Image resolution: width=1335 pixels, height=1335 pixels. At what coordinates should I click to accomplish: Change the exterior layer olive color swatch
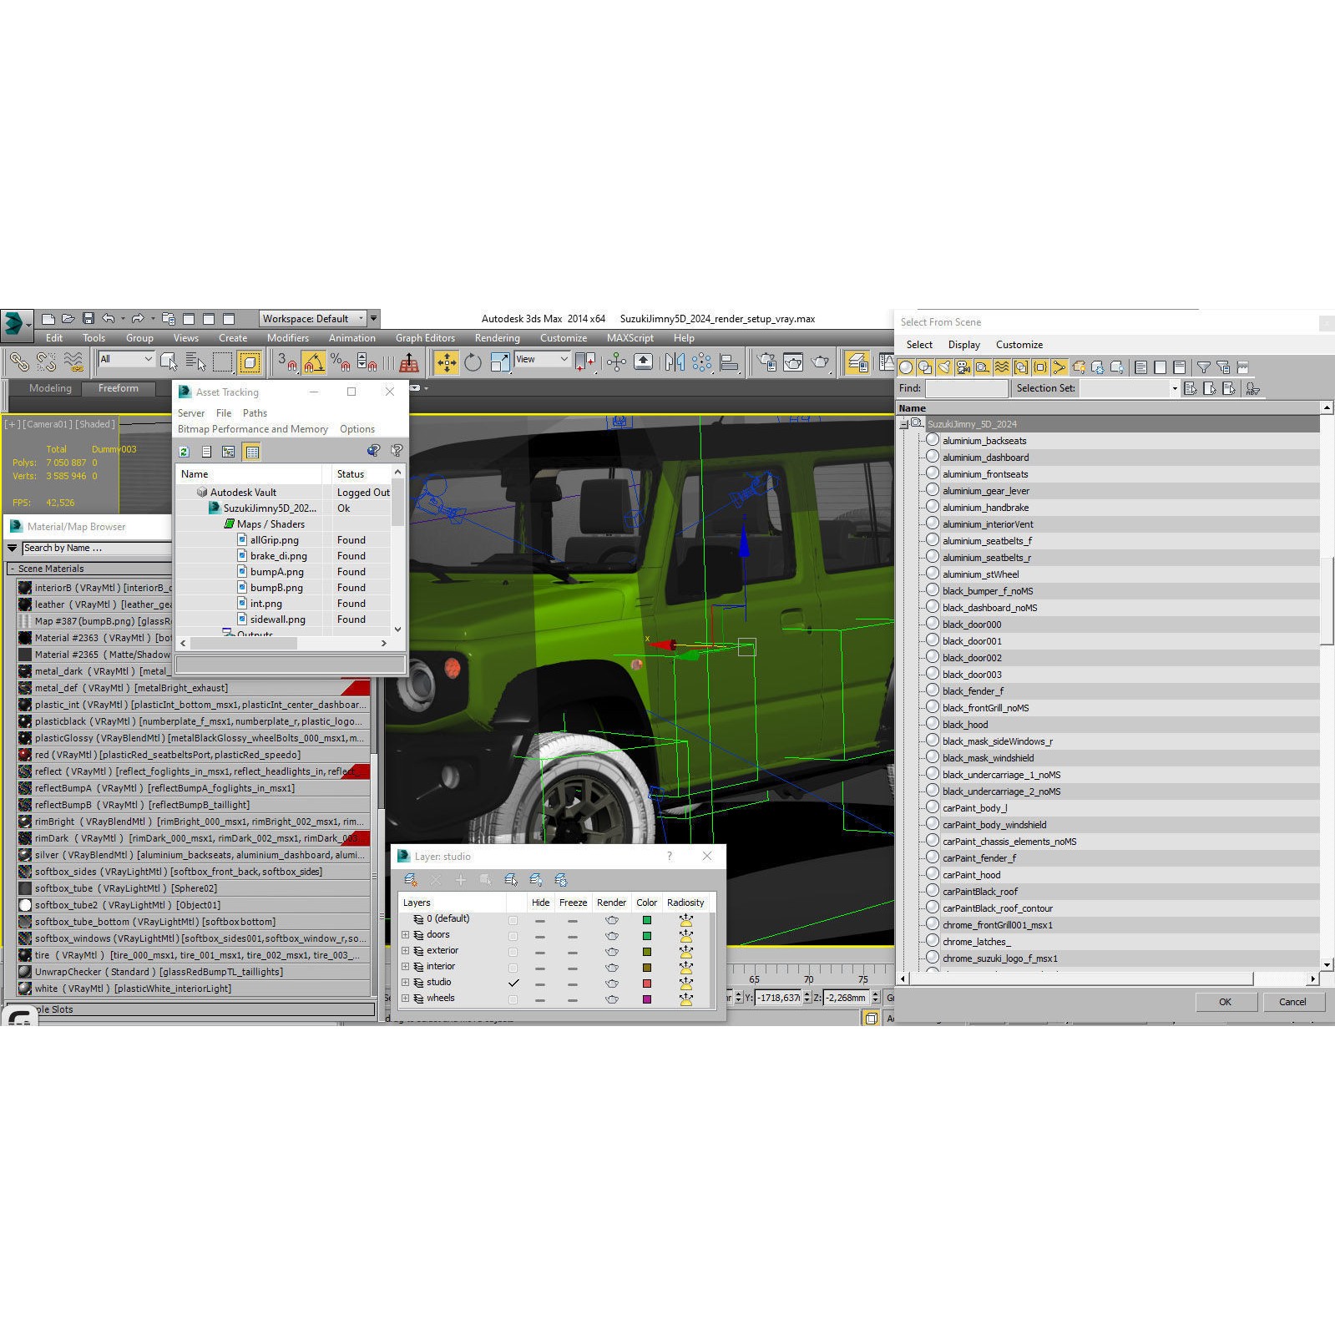click(x=647, y=952)
